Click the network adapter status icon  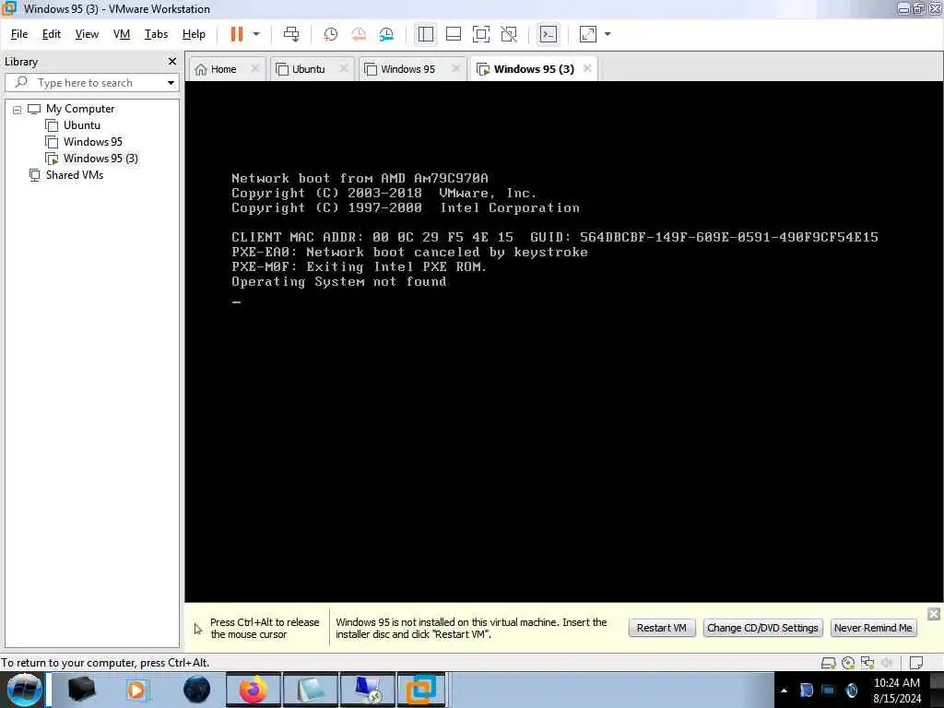[867, 663]
